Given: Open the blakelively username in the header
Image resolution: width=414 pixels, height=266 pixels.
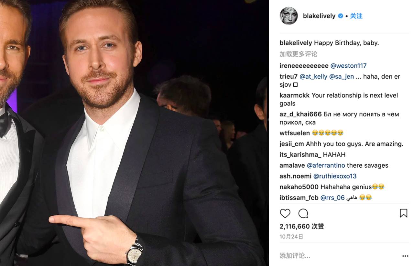Looking at the screenshot, I should click(x=319, y=16).
